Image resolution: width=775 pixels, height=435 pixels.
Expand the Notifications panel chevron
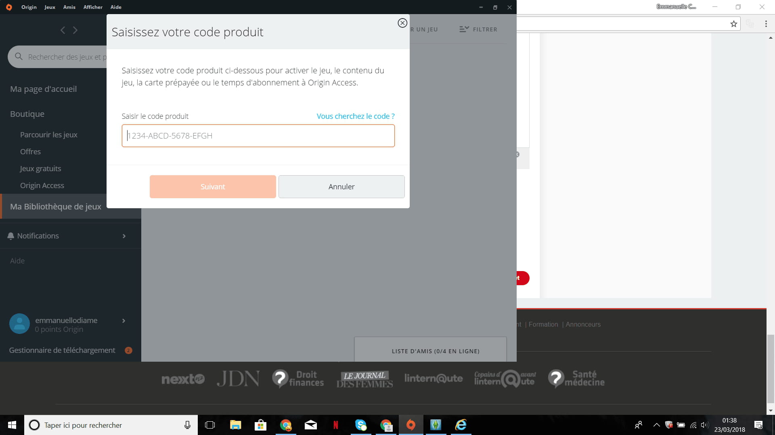tap(124, 236)
